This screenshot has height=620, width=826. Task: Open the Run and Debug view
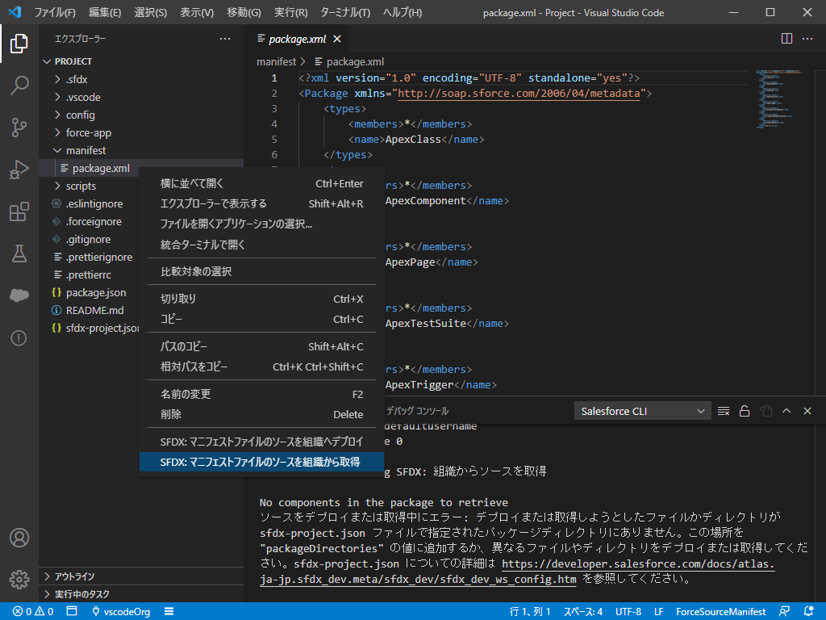[x=19, y=170]
